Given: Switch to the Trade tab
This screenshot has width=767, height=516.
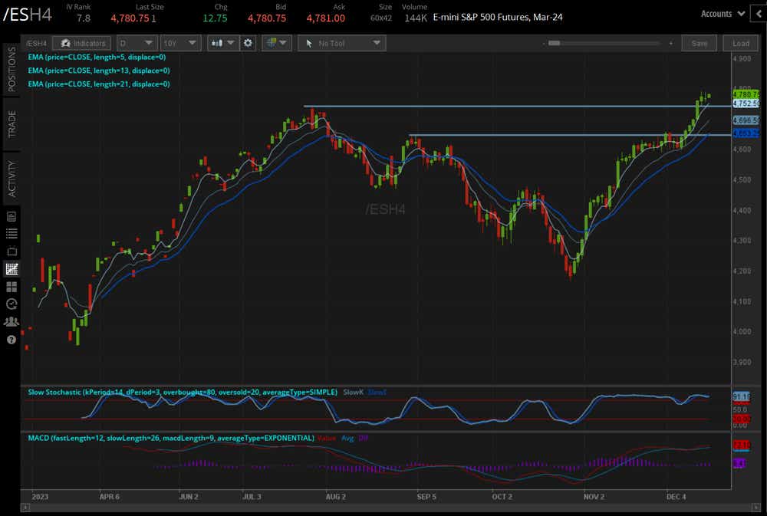Looking at the screenshot, I should 12,123.
